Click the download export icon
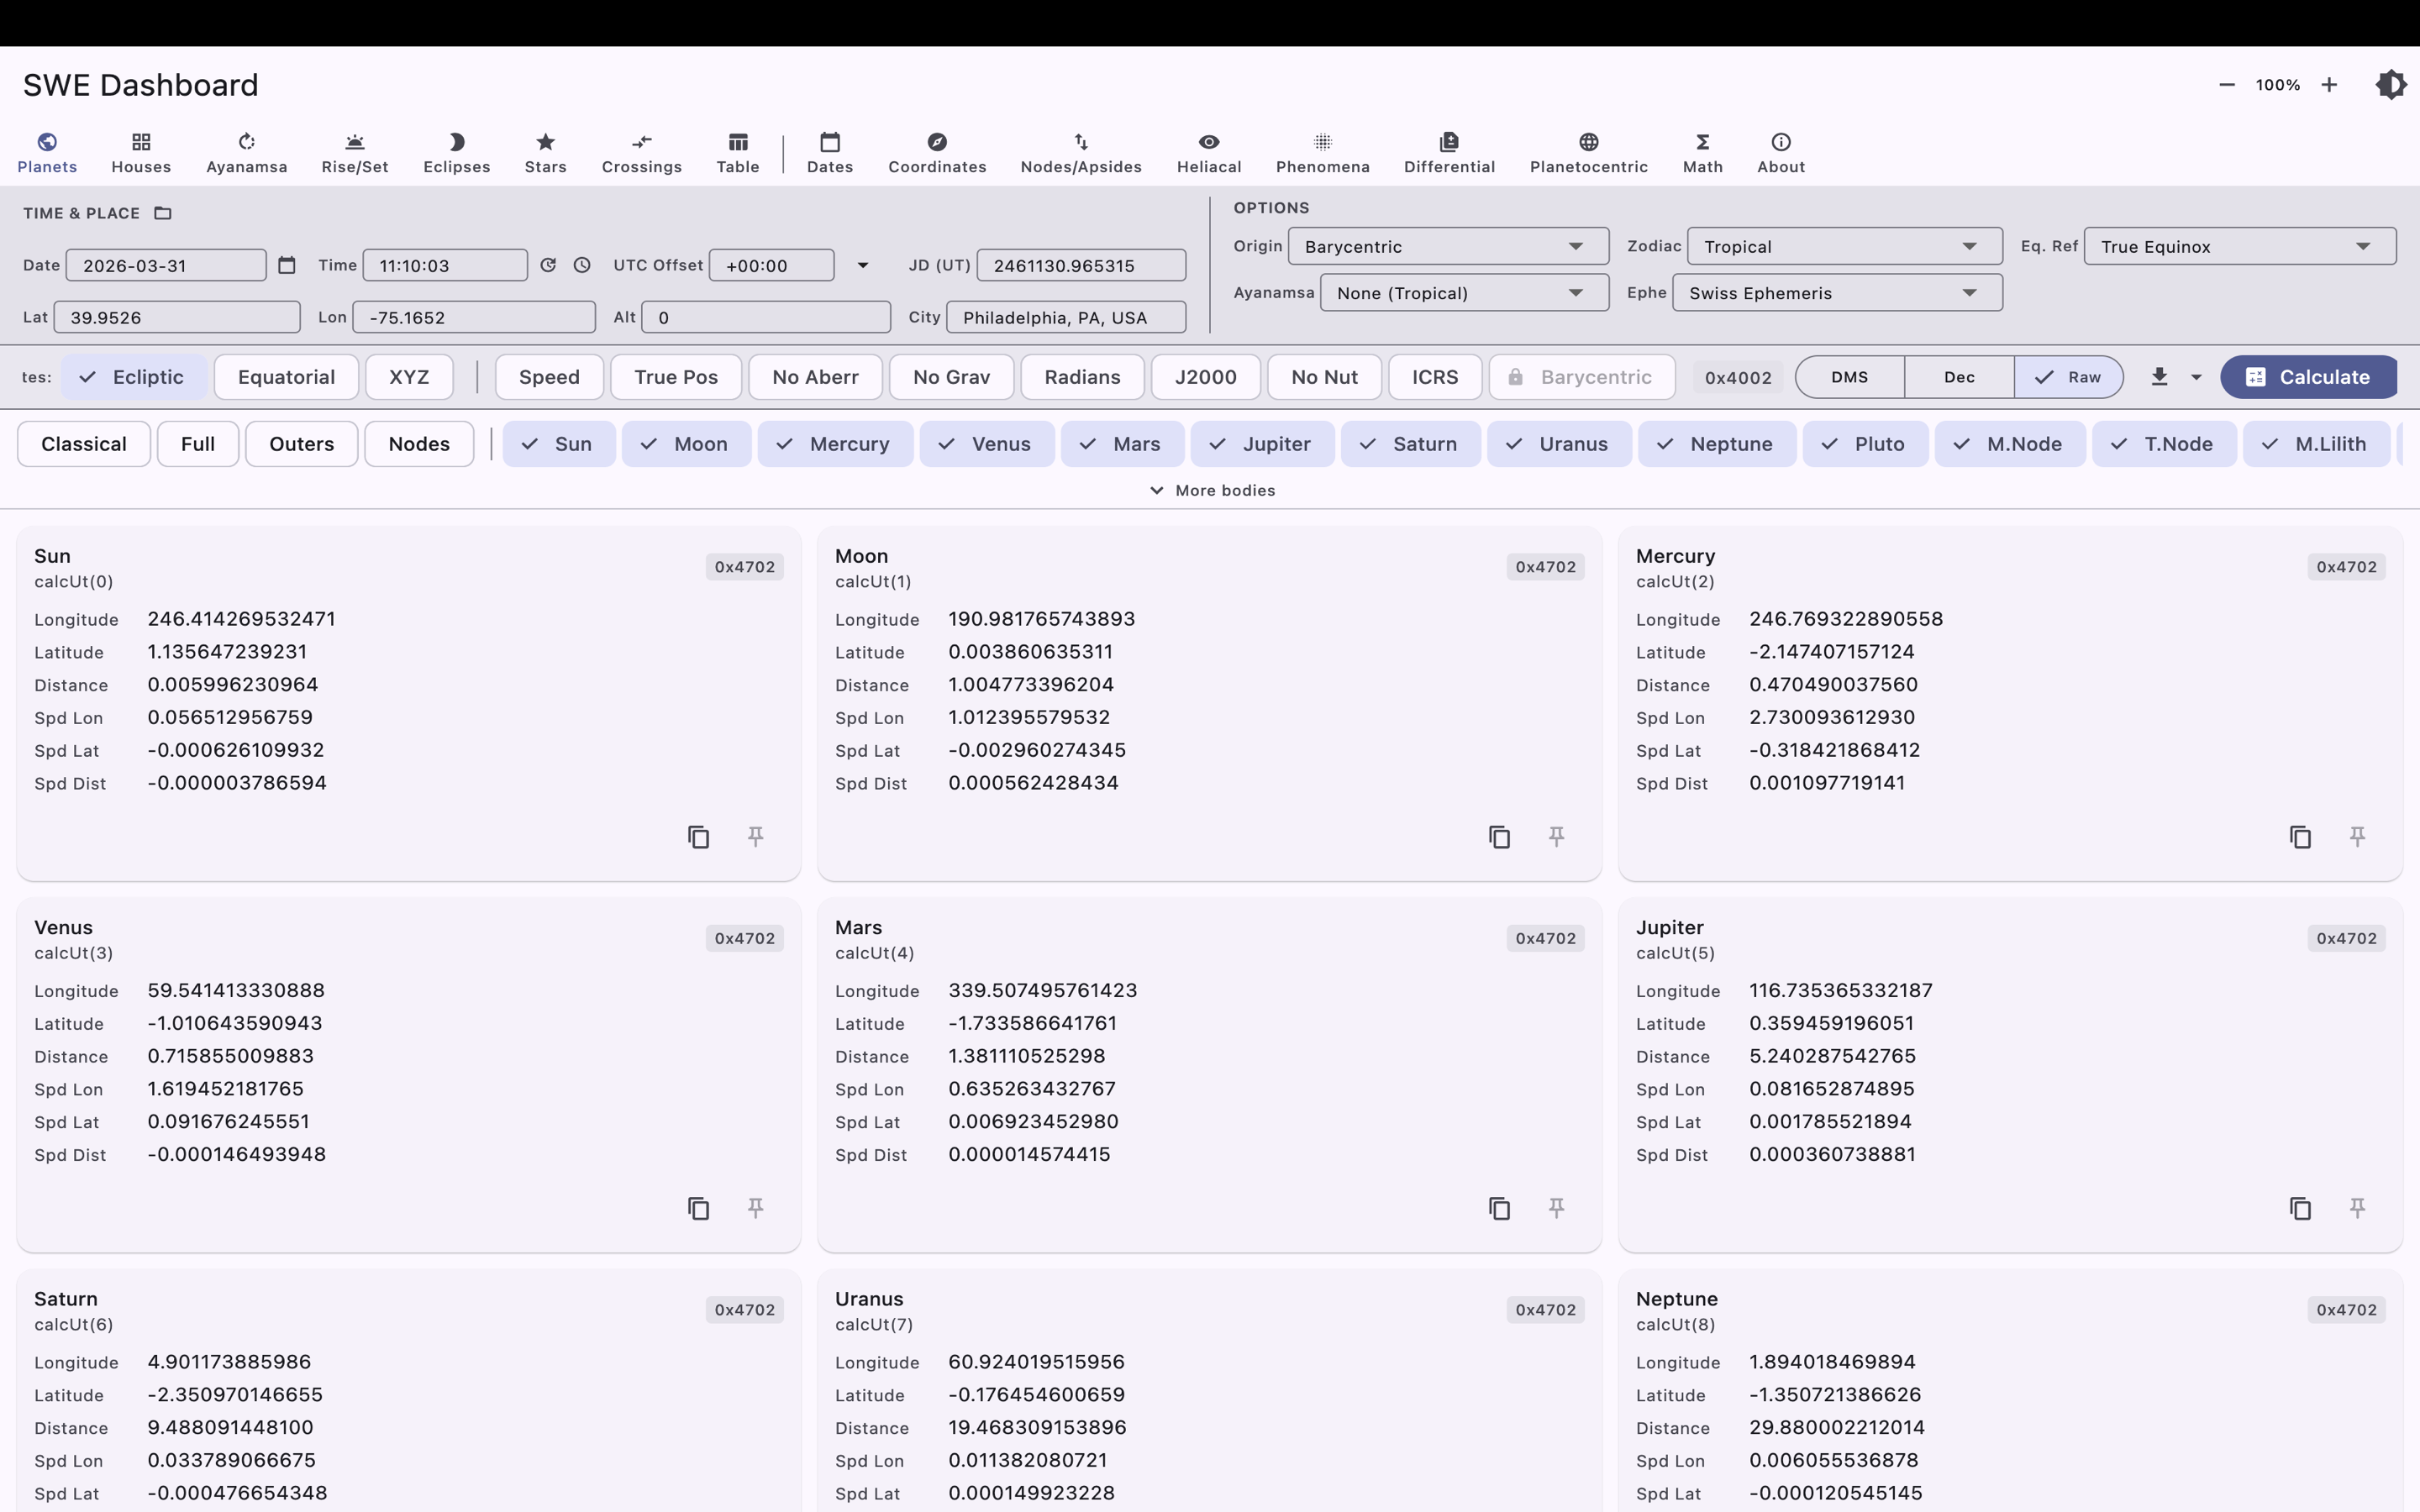This screenshot has width=2420, height=1512. tap(2159, 377)
